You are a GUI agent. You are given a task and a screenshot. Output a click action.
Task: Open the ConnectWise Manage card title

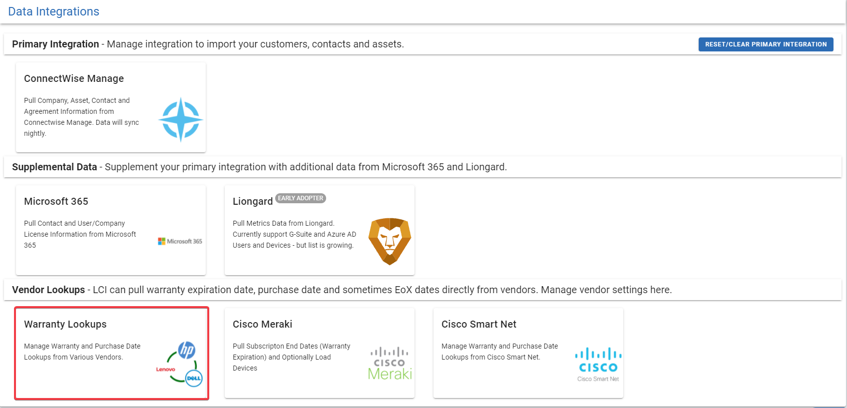pyautogui.click(x=74, y=78)
